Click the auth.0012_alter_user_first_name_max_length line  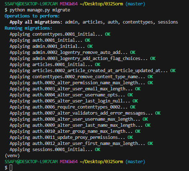(x=81, y=144)
